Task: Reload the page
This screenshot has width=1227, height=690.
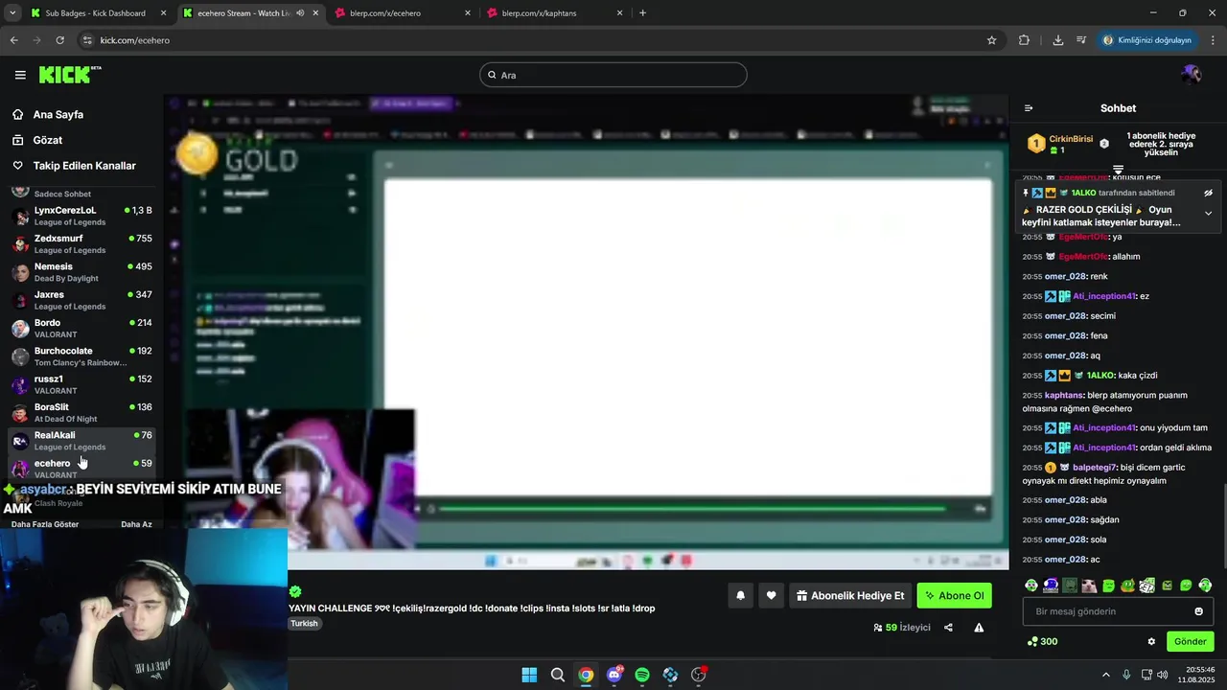Action: tap(59, 40)
